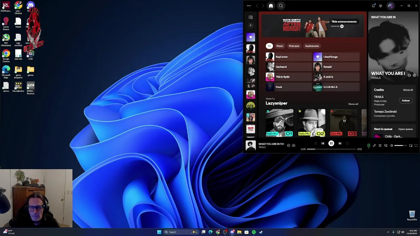
Task: Open This Is Kydd tile
Action: coord(288,77)
